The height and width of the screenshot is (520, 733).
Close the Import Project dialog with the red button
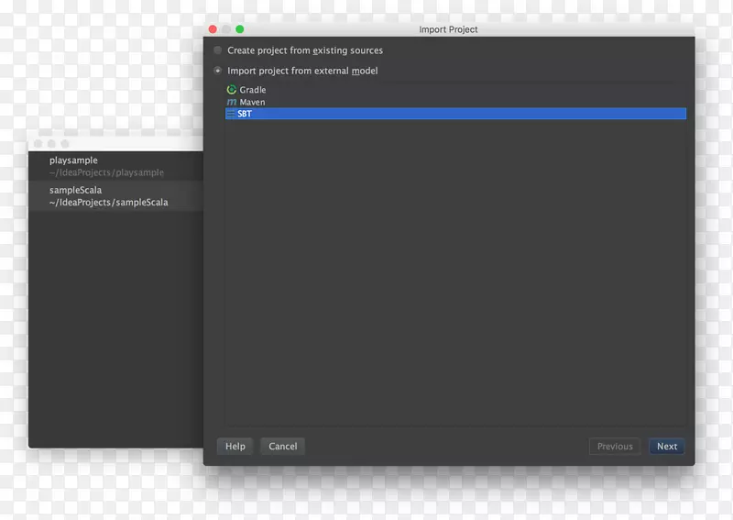(x=213, y=29)
